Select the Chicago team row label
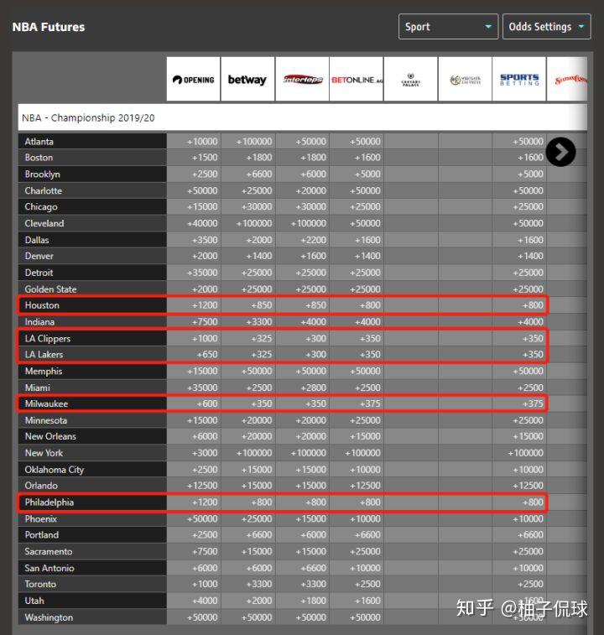 pos(92,207)
